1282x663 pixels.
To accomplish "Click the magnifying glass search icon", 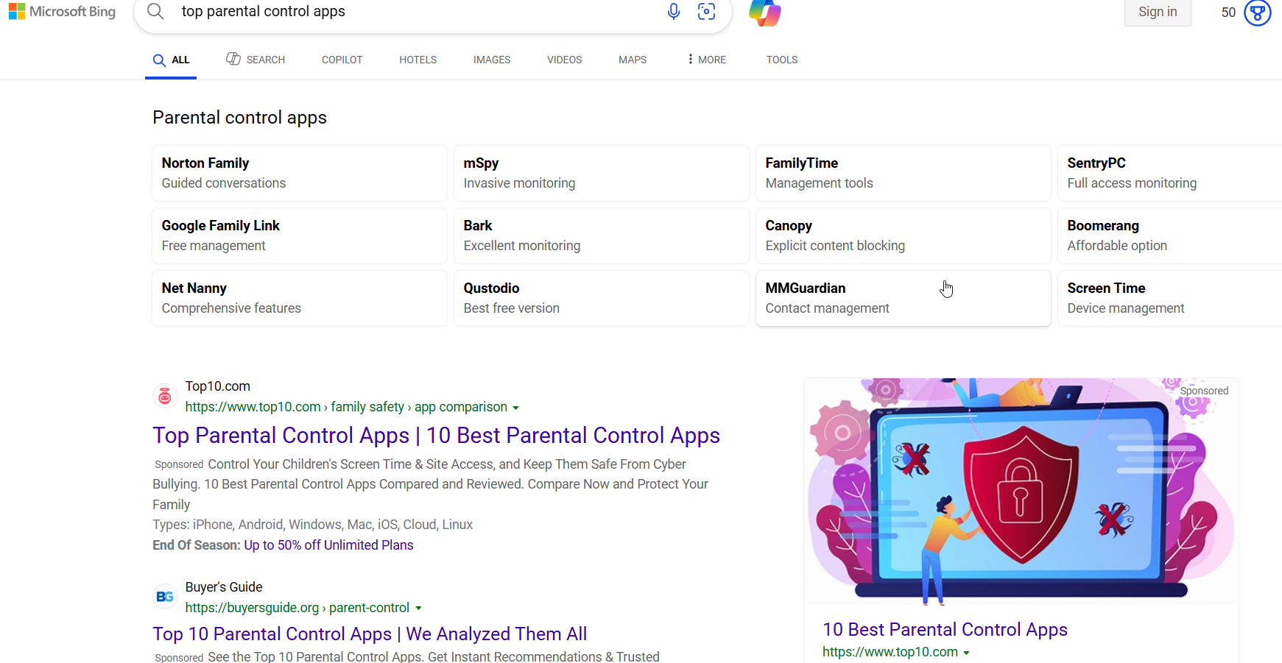I will click(x=155, y=12).
